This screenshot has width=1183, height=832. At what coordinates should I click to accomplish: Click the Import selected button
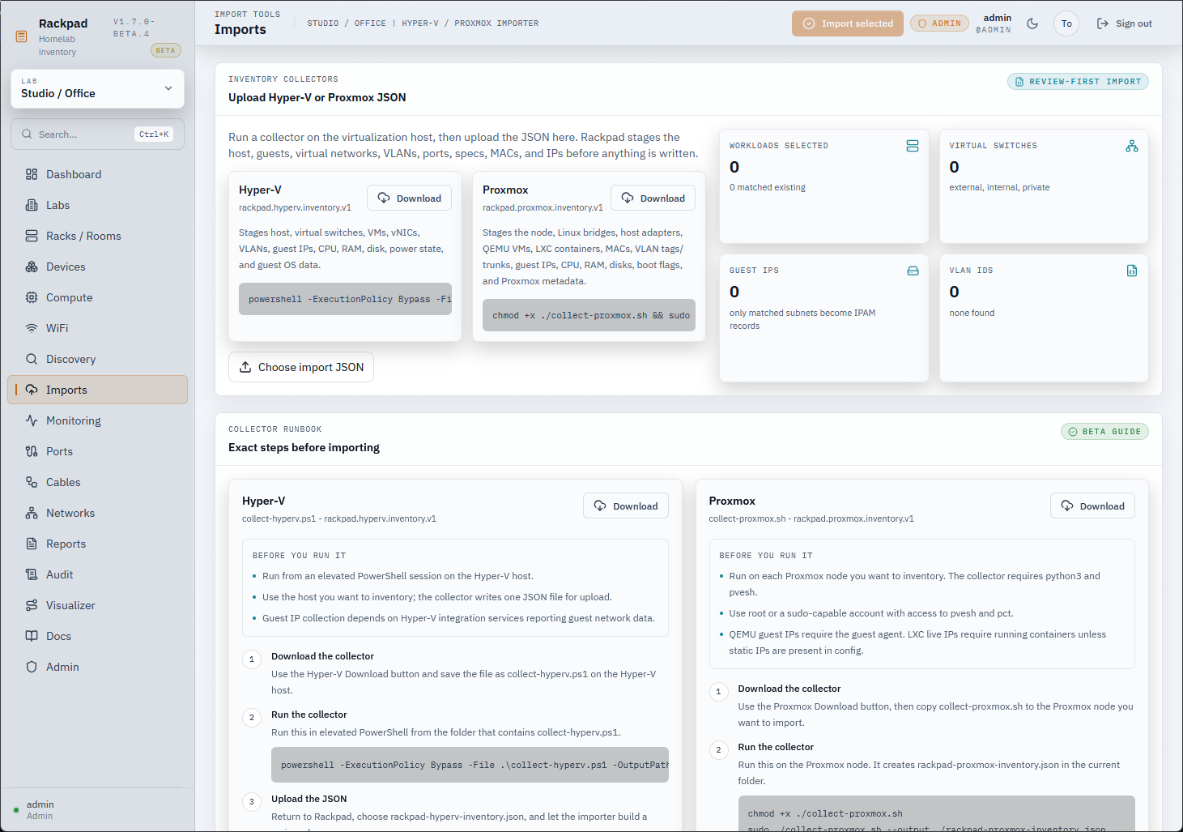click(x=848, y=23)
